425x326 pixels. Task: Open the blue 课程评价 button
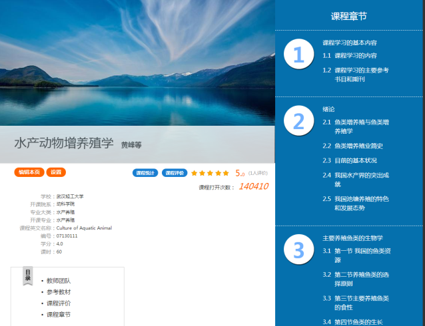[174, 173]
